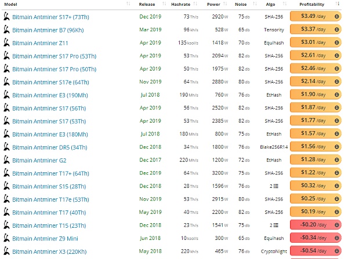Click the 300 W power value
The width and height of the screenshot is (348, 259).
tap(222, 238)
